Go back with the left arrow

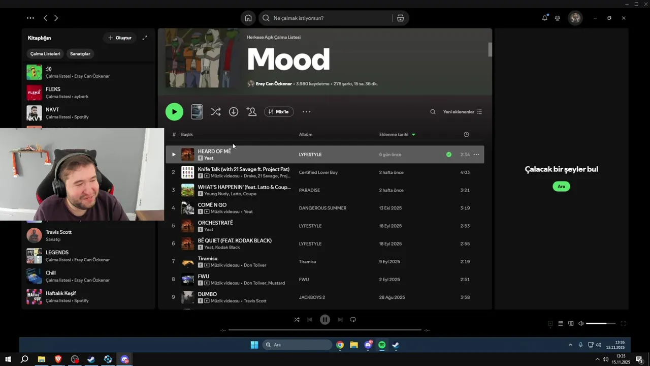pos(45,18)
